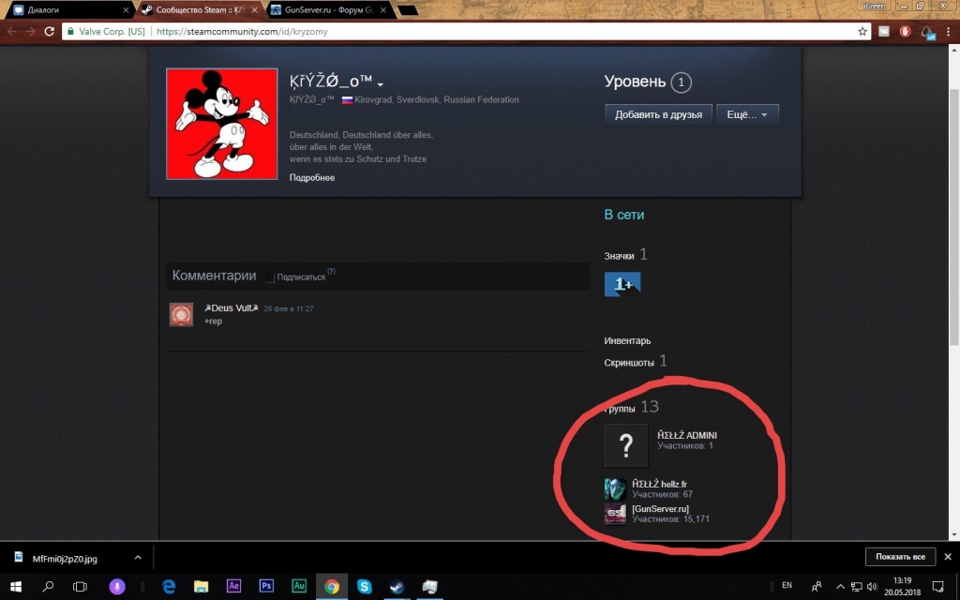
Task: Bookmark this page with the star icon
Action: point(862,31)
